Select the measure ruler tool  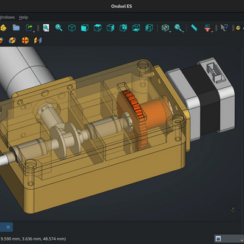coord(194,27)
